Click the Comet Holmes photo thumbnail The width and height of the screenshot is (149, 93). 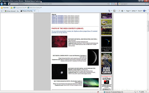pyautogui.click(x=60, y=72)
